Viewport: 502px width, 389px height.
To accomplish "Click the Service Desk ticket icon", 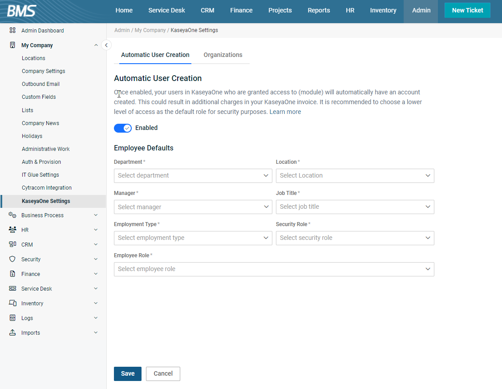I will (x=12, y=289).
